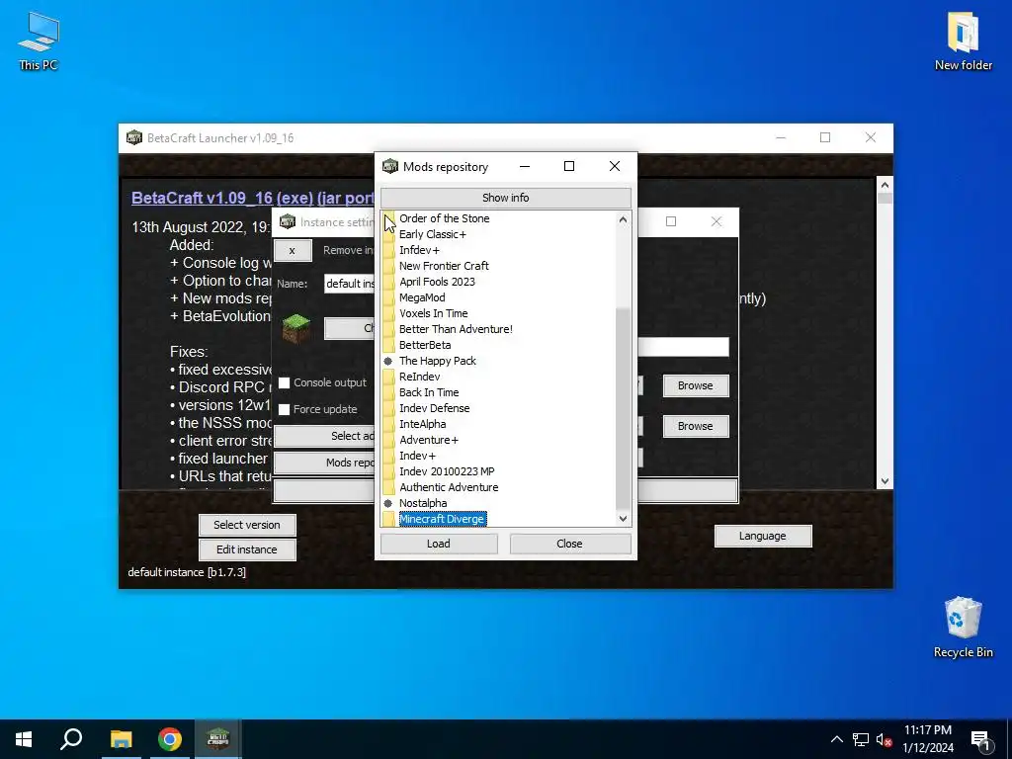Select the Back In Time folder icon
This screenshot has width=1012, height=759.
point(388,392)
